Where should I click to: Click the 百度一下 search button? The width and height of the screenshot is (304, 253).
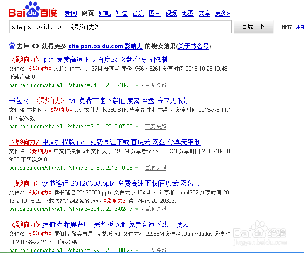pyautogui.click(x=253, y=26)
